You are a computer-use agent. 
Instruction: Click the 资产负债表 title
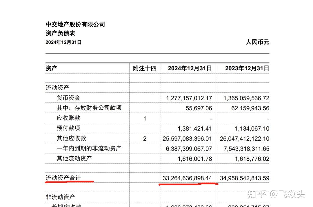[x=61, y=33]
